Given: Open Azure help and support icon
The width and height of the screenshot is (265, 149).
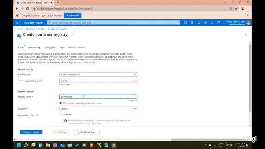Looking at the screenshot, I should [212, 22].
